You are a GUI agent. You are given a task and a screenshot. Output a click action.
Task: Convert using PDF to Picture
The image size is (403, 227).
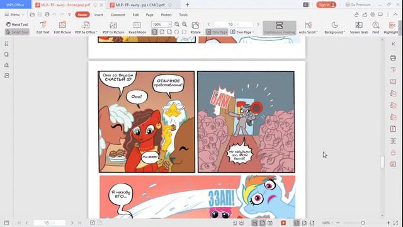[113, 28]
